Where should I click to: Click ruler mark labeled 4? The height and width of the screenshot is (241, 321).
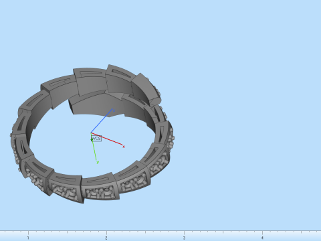262,238
